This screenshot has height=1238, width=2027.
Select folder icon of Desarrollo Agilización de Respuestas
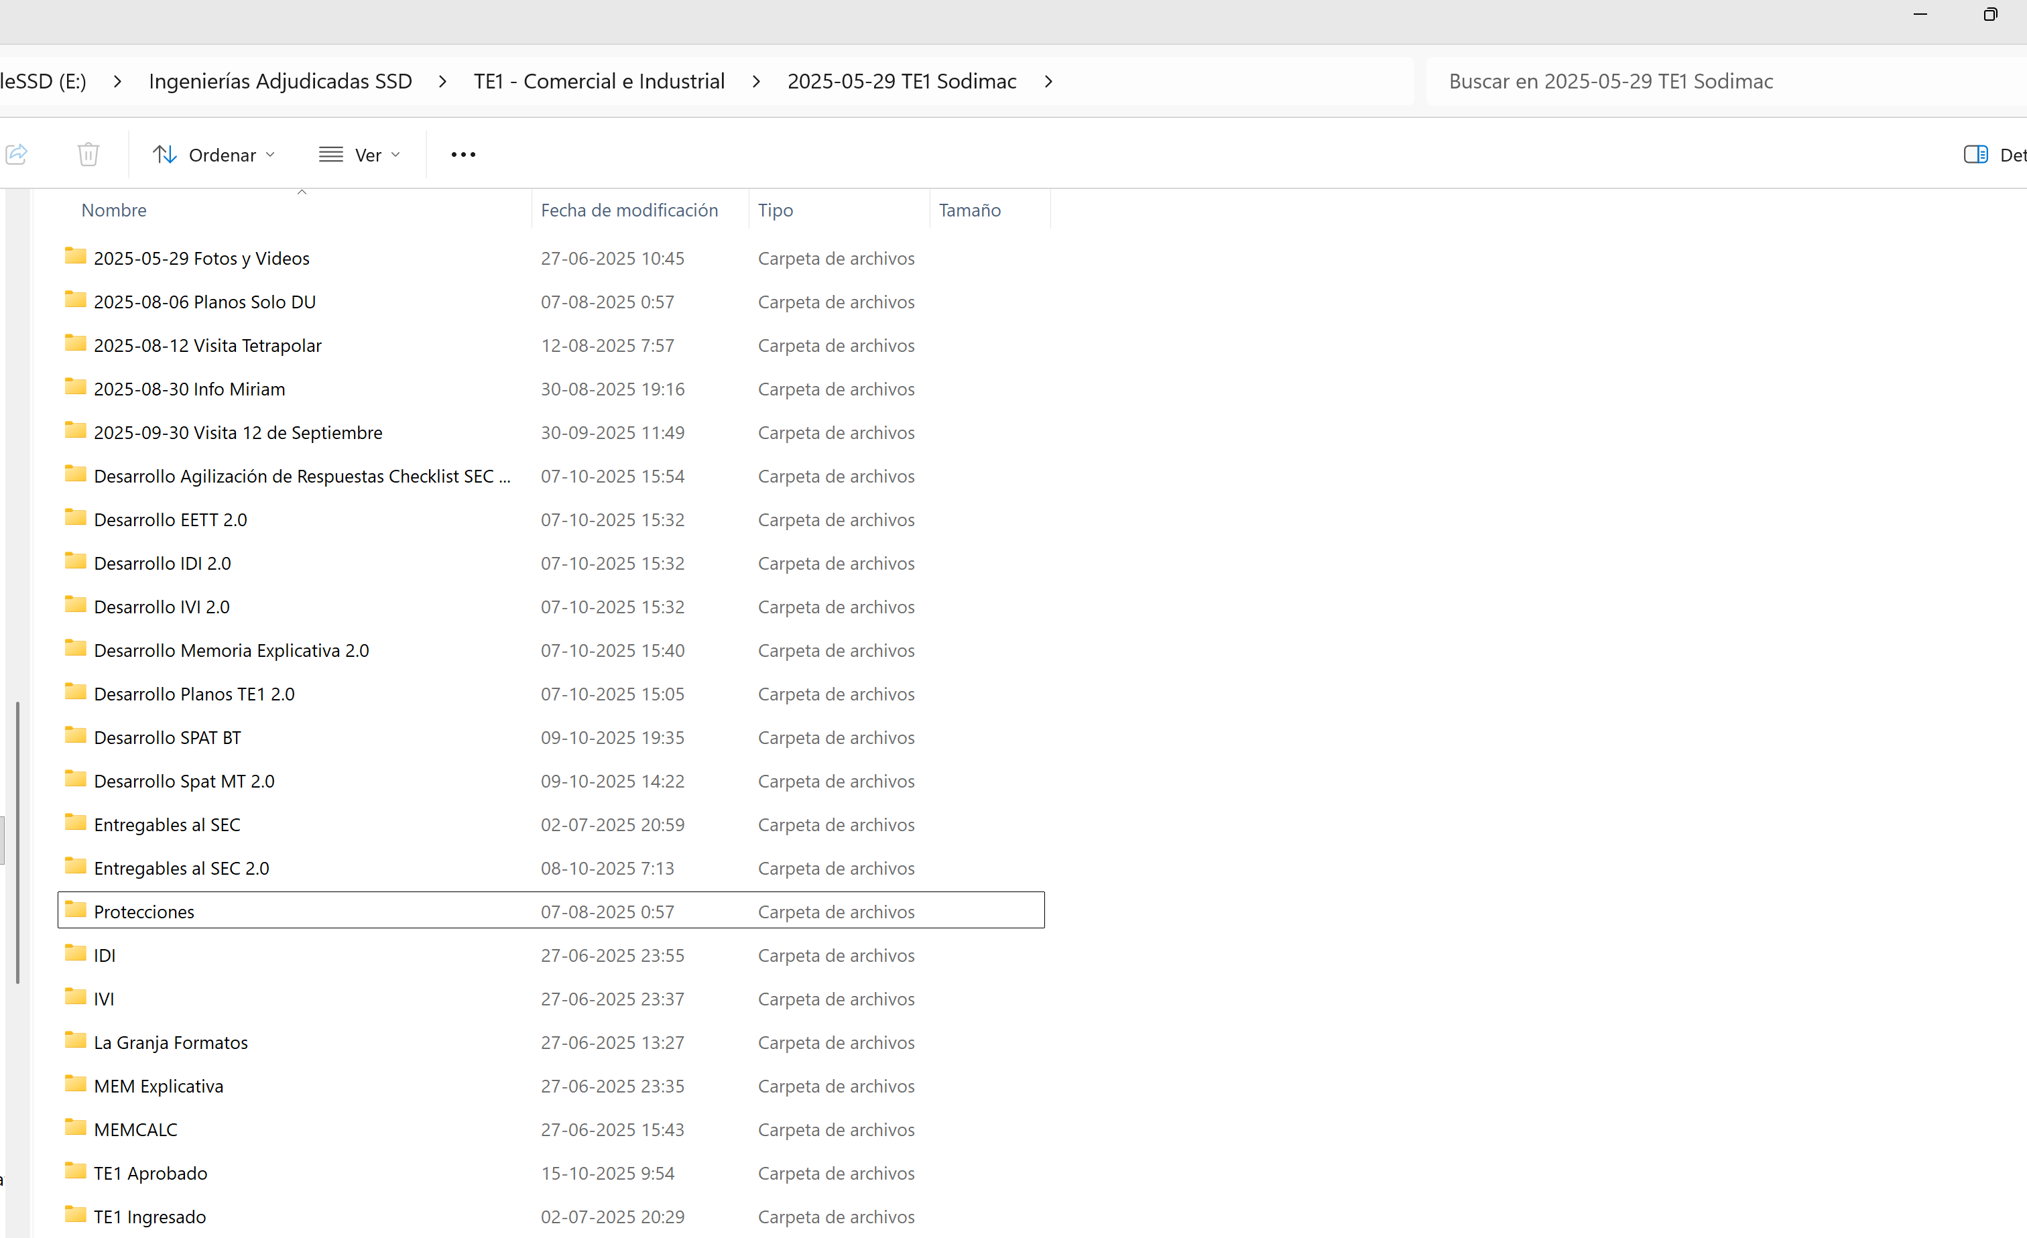pos(76,474)
